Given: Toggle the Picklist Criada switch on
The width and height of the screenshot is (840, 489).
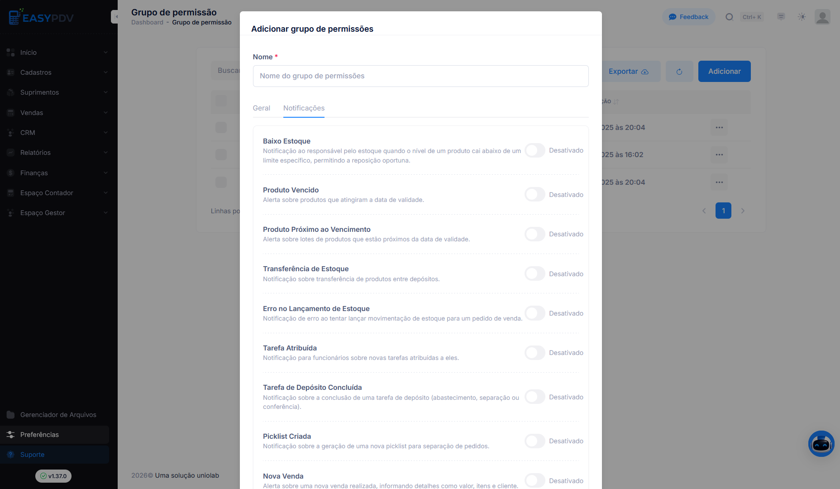Looking at the screenshot, I should coord(535,441).
